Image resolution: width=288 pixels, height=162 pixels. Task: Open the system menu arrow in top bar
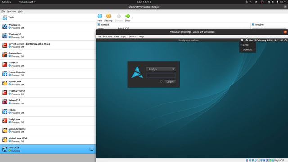click(x=285, y=2)
